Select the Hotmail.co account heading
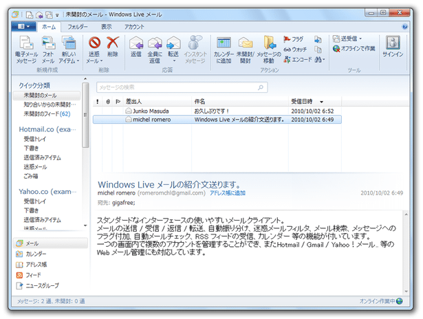The width and height of the screenshot is (423, 319). (x=47, y=129)
